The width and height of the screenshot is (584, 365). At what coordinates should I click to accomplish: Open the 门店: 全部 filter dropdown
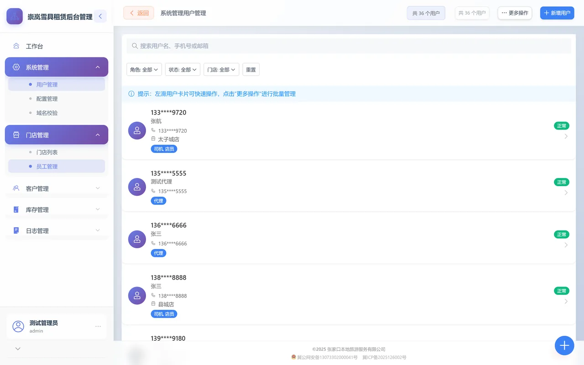(x=221, y=69)
